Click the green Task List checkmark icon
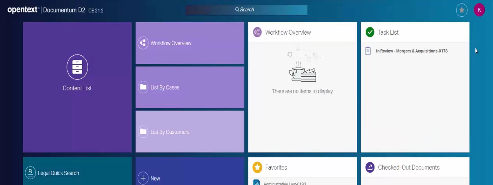The image size is (493, 185). 370,32
